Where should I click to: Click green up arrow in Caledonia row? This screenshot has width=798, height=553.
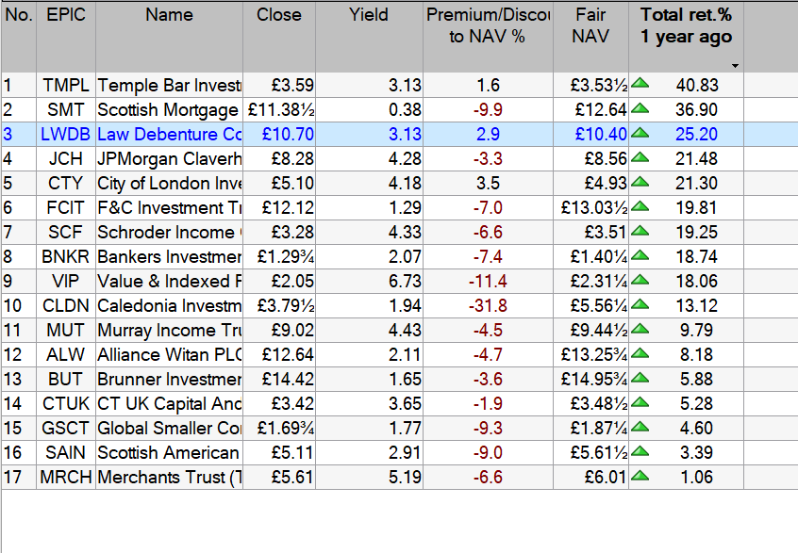click(x=640, y=305)
